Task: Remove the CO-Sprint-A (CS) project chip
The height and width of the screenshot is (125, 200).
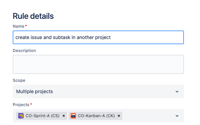Action: point(64,116)
